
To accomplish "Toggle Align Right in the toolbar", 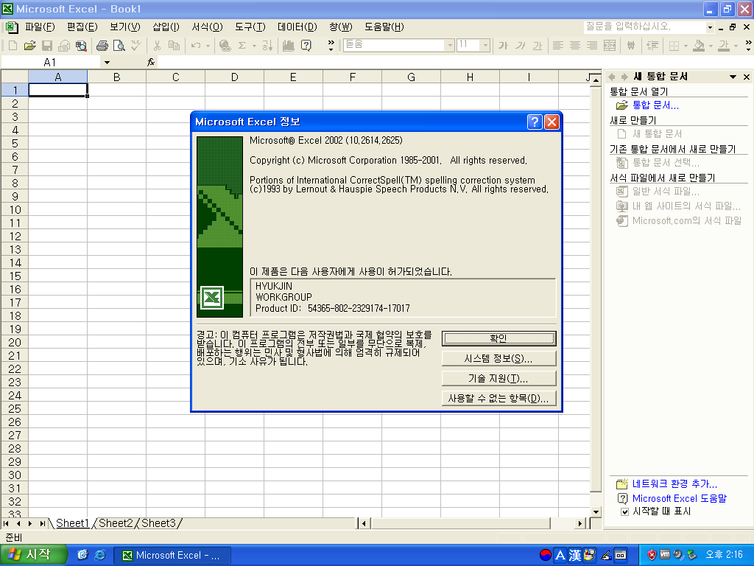I will coord(592,46).
